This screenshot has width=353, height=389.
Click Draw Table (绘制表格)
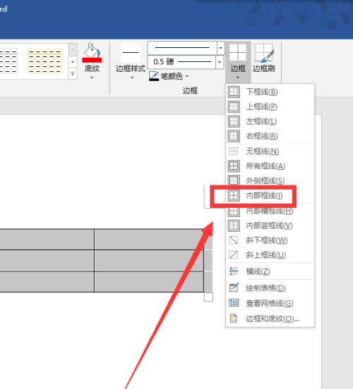click(270, 288)
